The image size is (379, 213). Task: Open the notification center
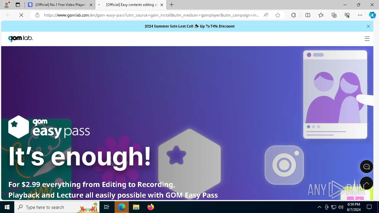point(369,207)
